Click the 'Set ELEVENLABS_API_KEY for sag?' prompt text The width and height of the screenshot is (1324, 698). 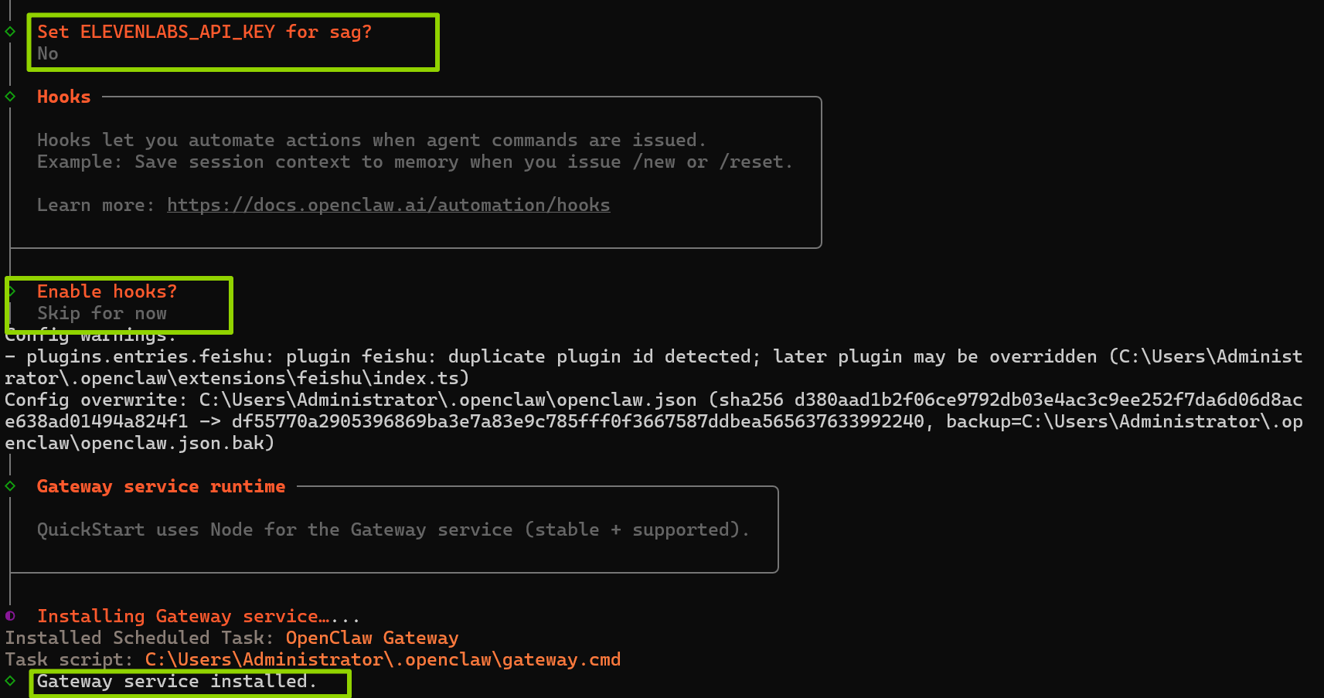[x=204, y=32]
